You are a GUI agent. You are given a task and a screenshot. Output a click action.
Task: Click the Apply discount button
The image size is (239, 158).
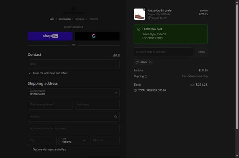[x=202, y=52]
